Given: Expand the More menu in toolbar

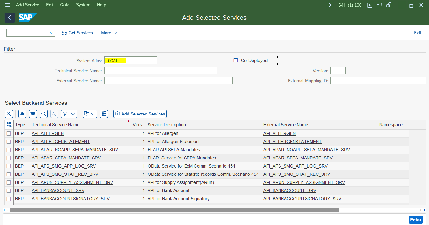Looking at the screenshot, I should click(109, 33).
